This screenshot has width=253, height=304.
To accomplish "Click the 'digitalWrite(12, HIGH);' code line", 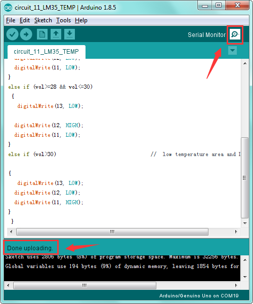I will tap(49, 126).
